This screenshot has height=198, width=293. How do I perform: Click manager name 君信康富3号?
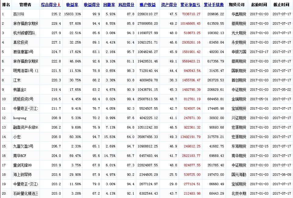click(x=23, y=52)
